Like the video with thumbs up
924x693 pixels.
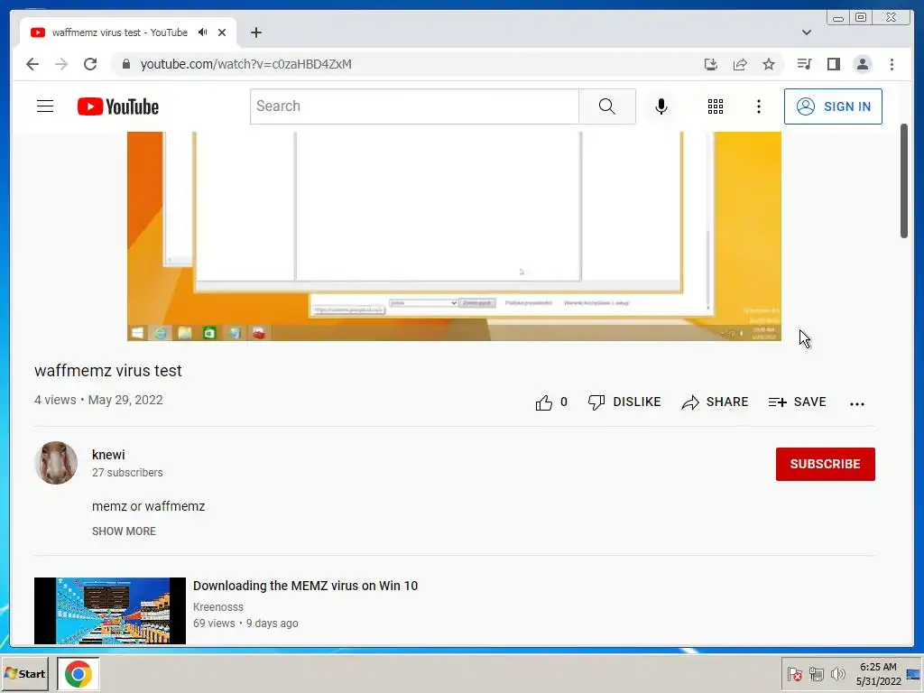(551, 402)
